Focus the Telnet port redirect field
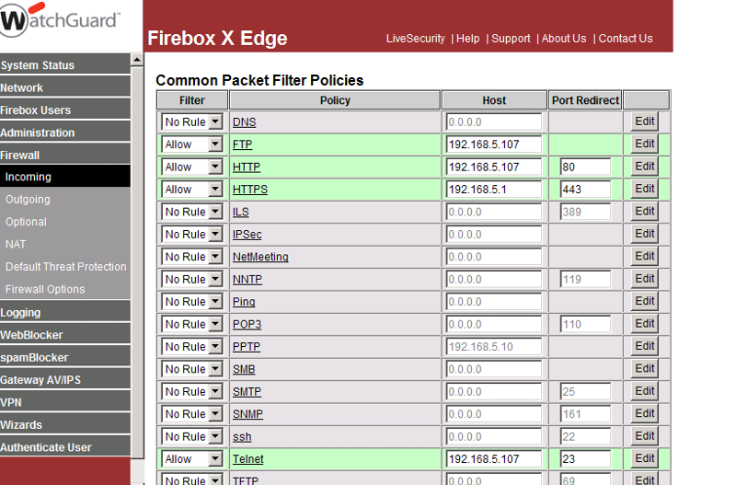The height and width of the screenshot is (485, 736). pyautogui.click(x=585, y=459)
